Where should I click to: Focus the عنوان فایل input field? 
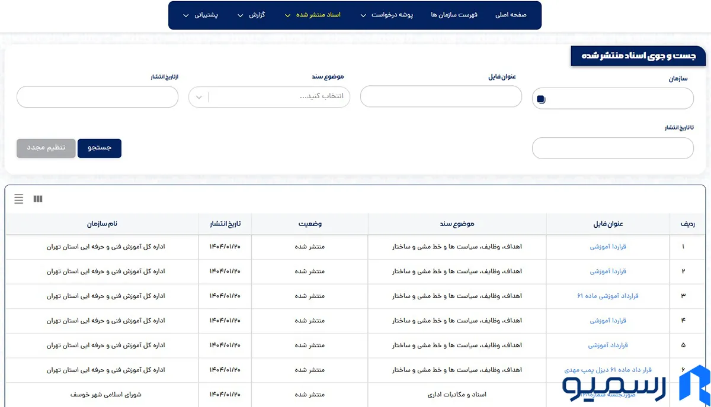(x=441, y=96)
